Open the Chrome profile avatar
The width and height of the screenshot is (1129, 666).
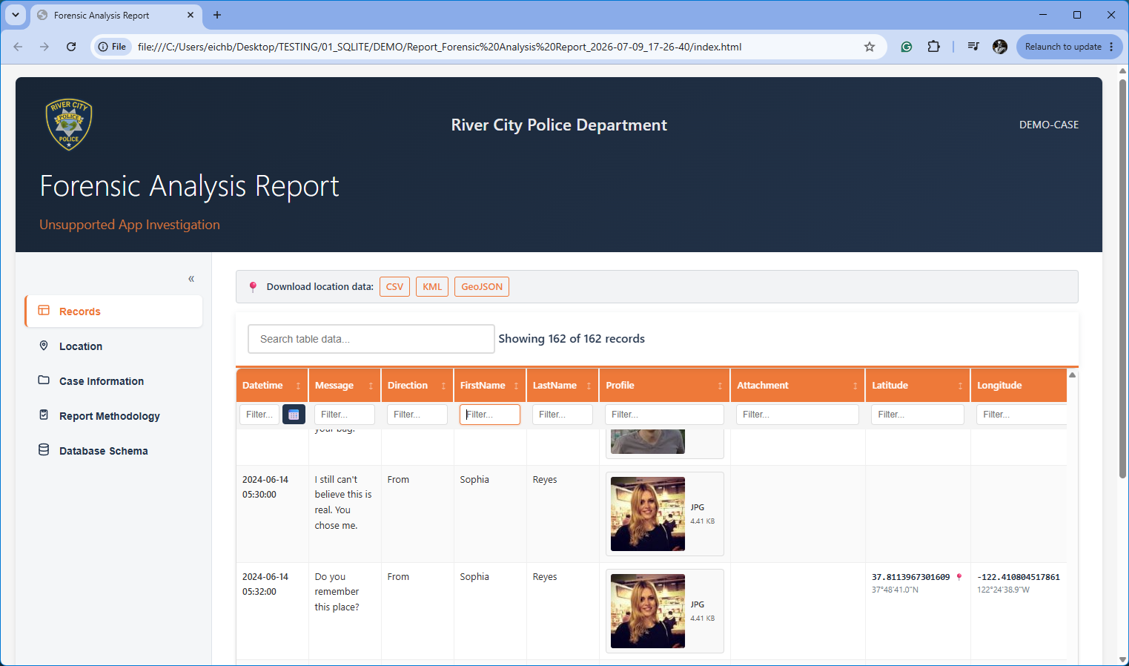1000,47
